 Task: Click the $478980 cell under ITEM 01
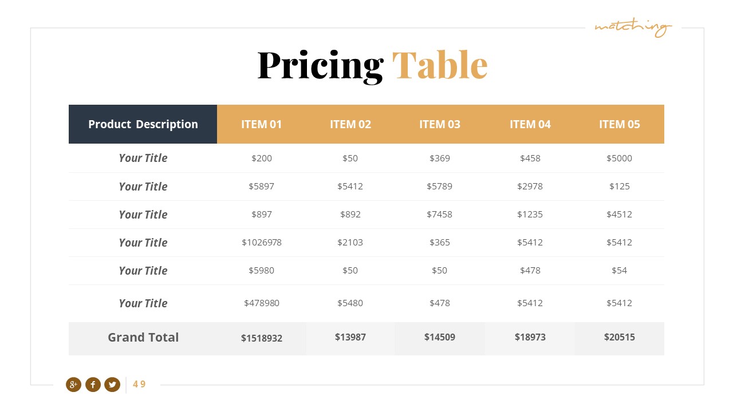[262, 303]
